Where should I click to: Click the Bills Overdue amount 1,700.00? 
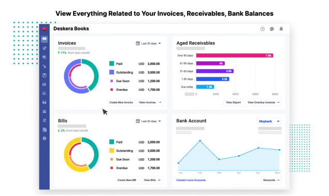click(153, 168)
